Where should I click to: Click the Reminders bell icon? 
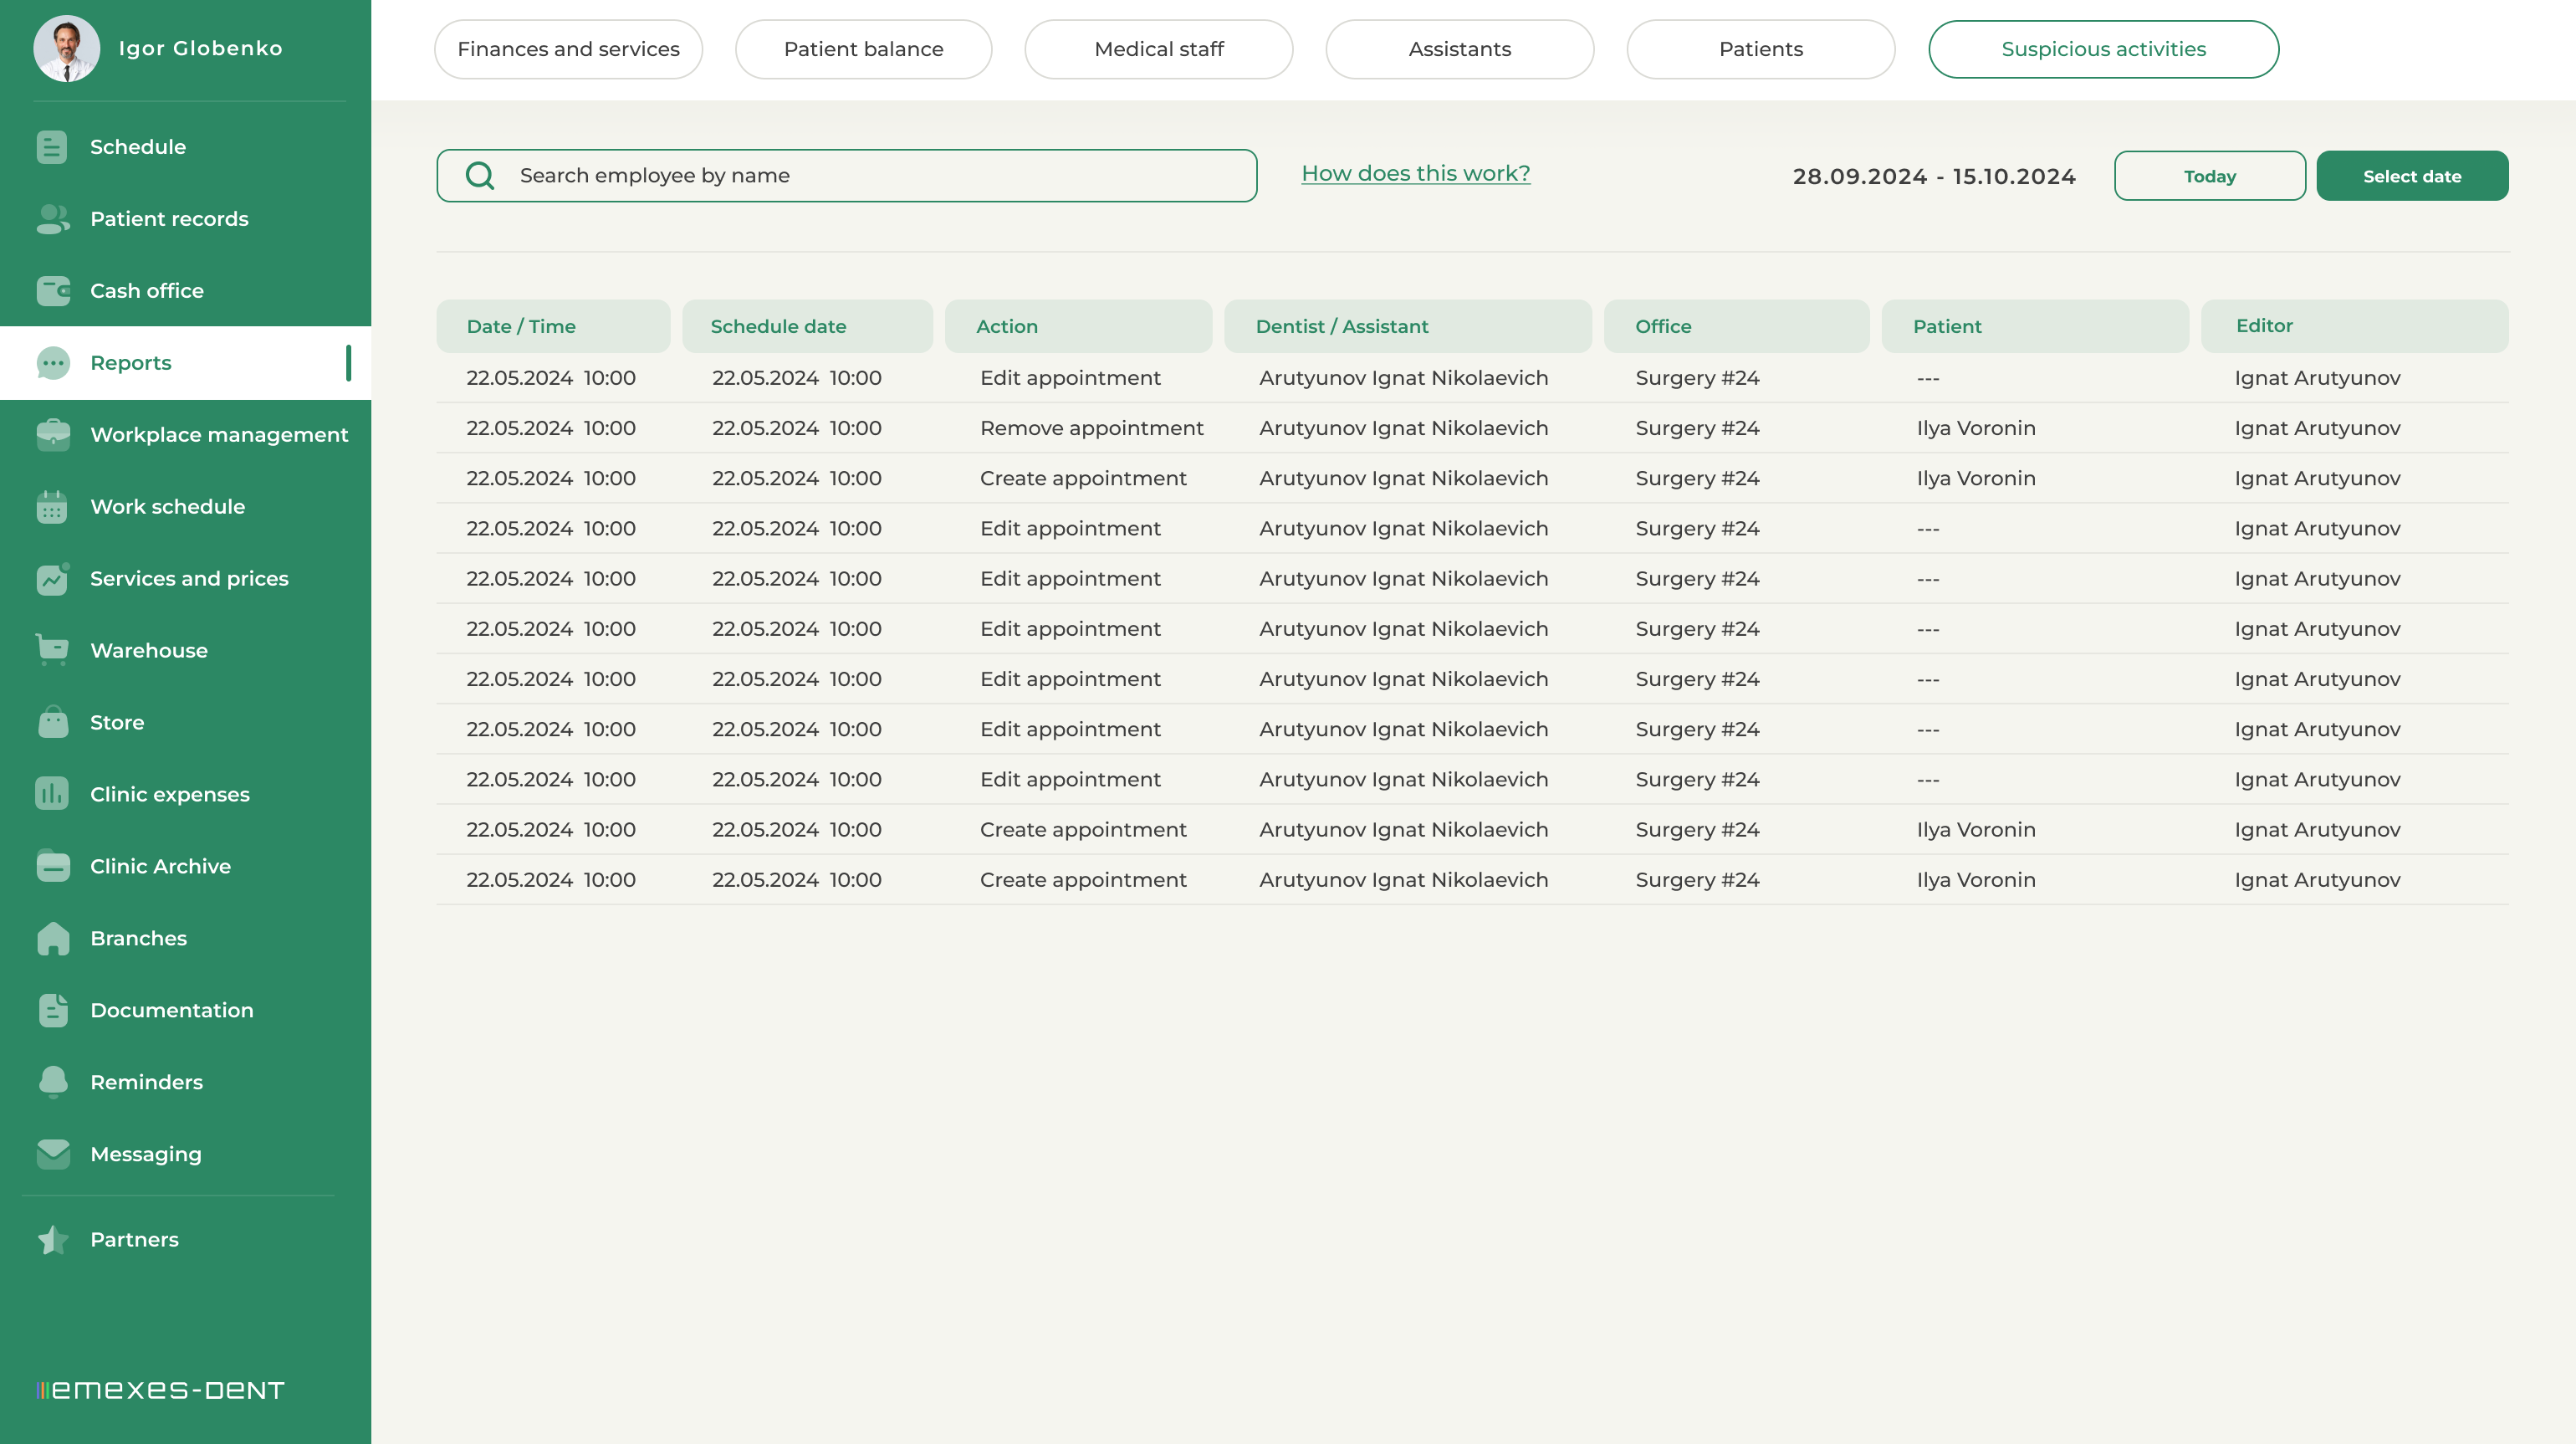point(52,1082)
